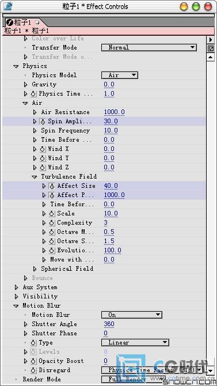Click the Shutter Angle value 360
The image size is (217, 386).
[x=109, y=324]
